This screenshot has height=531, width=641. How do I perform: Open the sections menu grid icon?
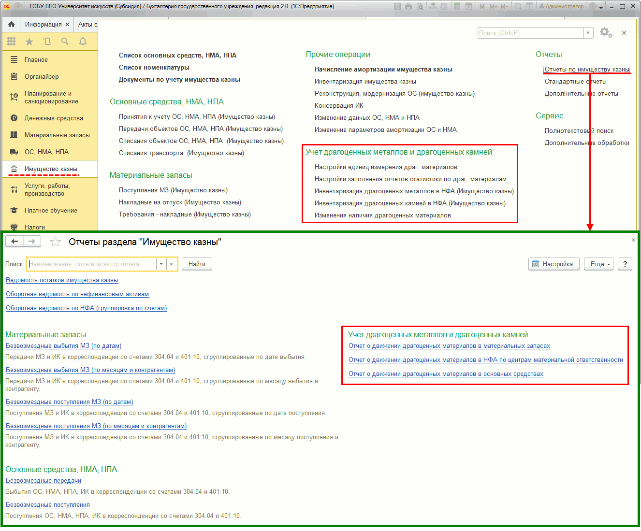(x=11, y=42)
